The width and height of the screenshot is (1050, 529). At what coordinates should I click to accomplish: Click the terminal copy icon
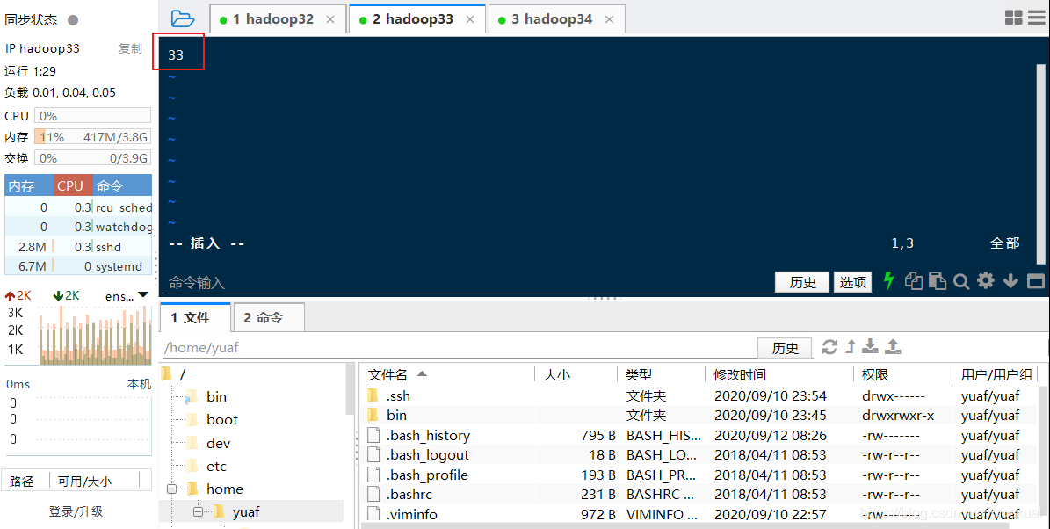pyautogui.click(x=914, y=281)
